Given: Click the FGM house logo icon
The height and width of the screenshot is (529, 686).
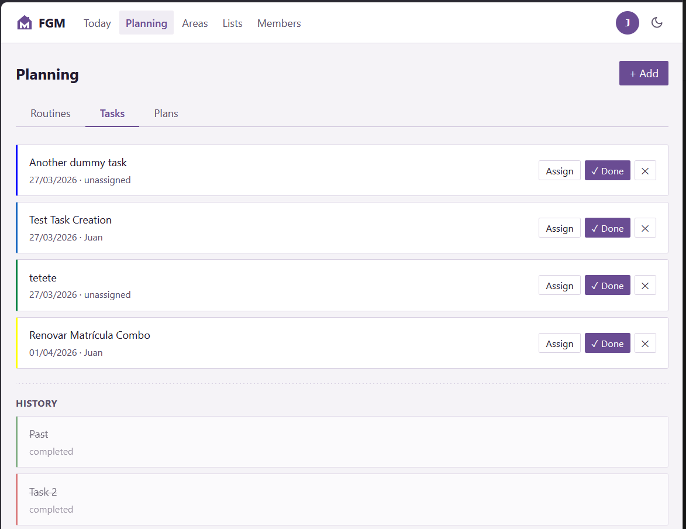Looking at the screenshot, I should tap(25, 23).
